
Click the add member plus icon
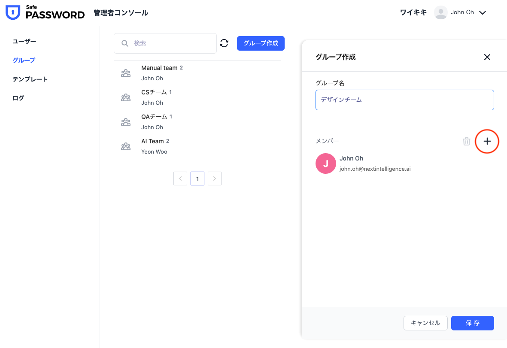(x=487, y=141)
